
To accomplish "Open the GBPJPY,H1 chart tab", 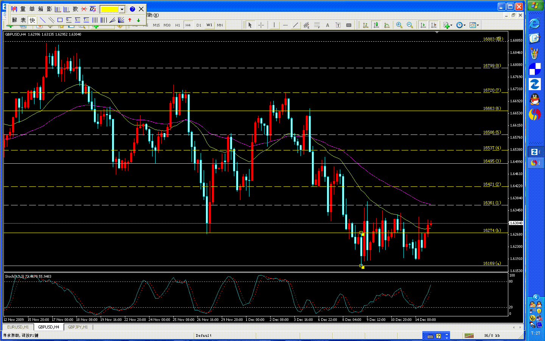I will pyautogui.click(x=78, y=327).
